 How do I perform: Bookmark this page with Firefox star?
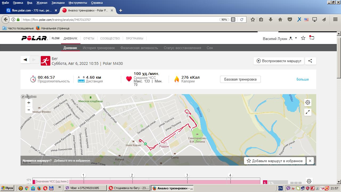253,19
